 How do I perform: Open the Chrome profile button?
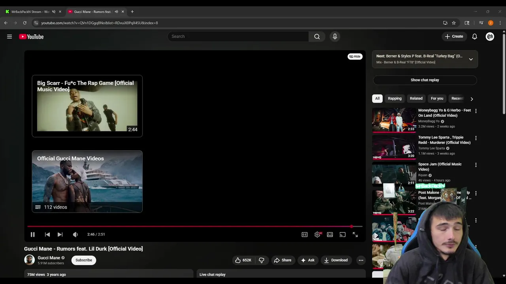pyautogui.click(x=491, y=23)
